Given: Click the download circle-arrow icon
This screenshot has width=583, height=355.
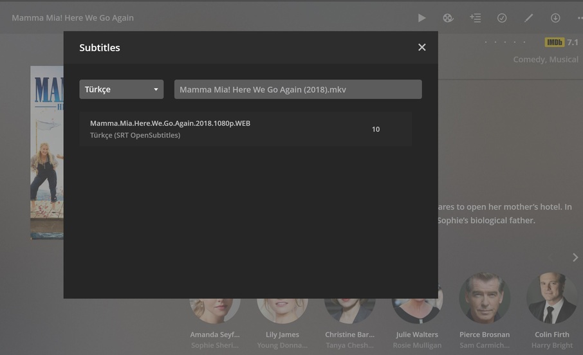Looking at the screenshot, I should click(555, 18).
